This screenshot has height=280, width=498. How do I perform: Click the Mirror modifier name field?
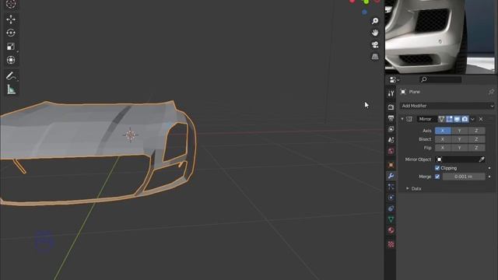426,119
